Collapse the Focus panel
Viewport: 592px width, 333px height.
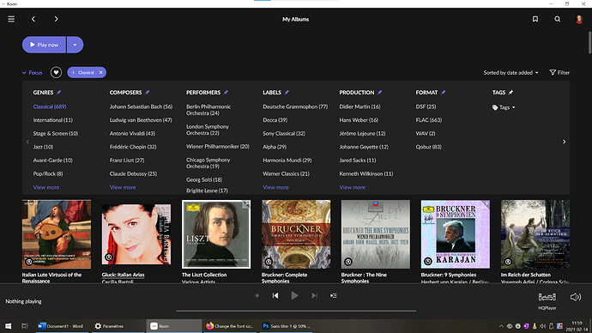click(32, 72)
